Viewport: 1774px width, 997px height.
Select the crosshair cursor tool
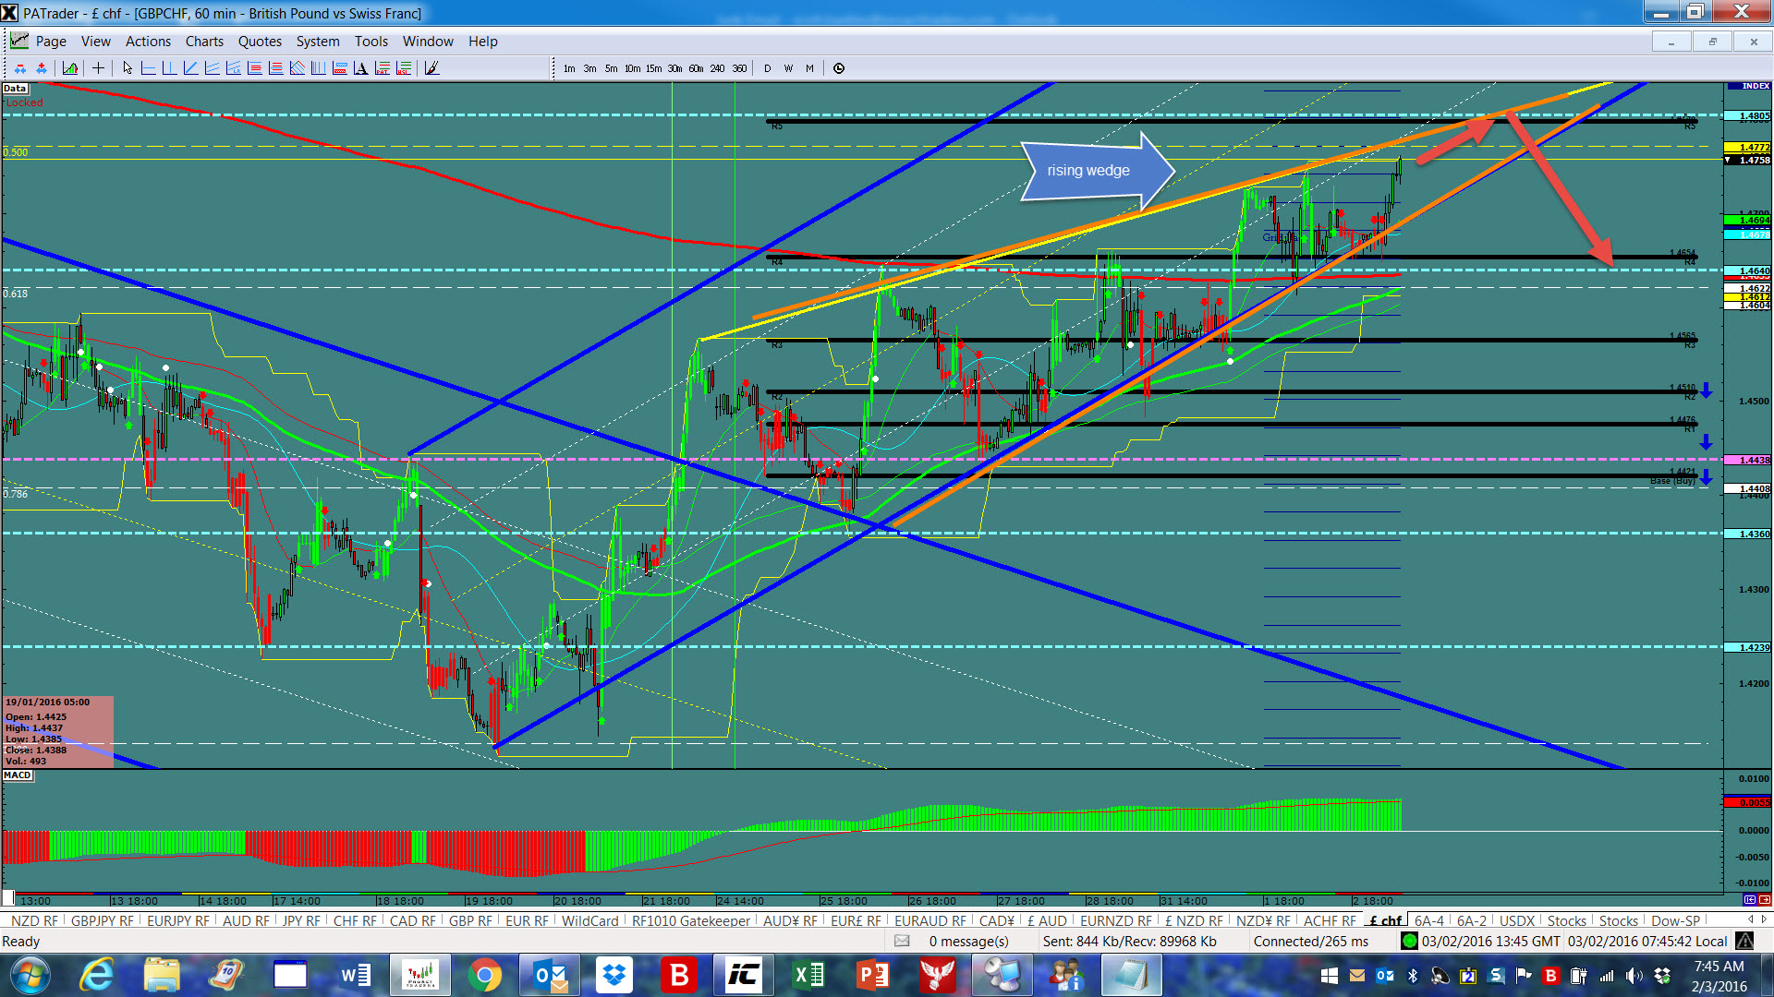click(x=98, y=67)
